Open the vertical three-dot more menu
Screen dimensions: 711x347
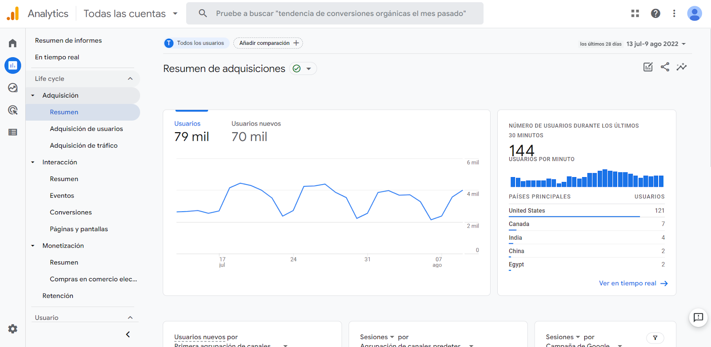pos(674,14)
